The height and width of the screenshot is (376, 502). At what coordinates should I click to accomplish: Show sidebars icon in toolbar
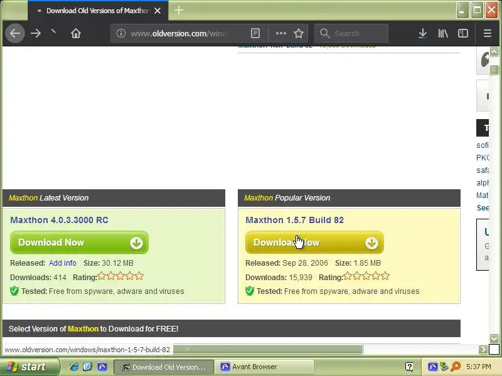tap(463, 33)
